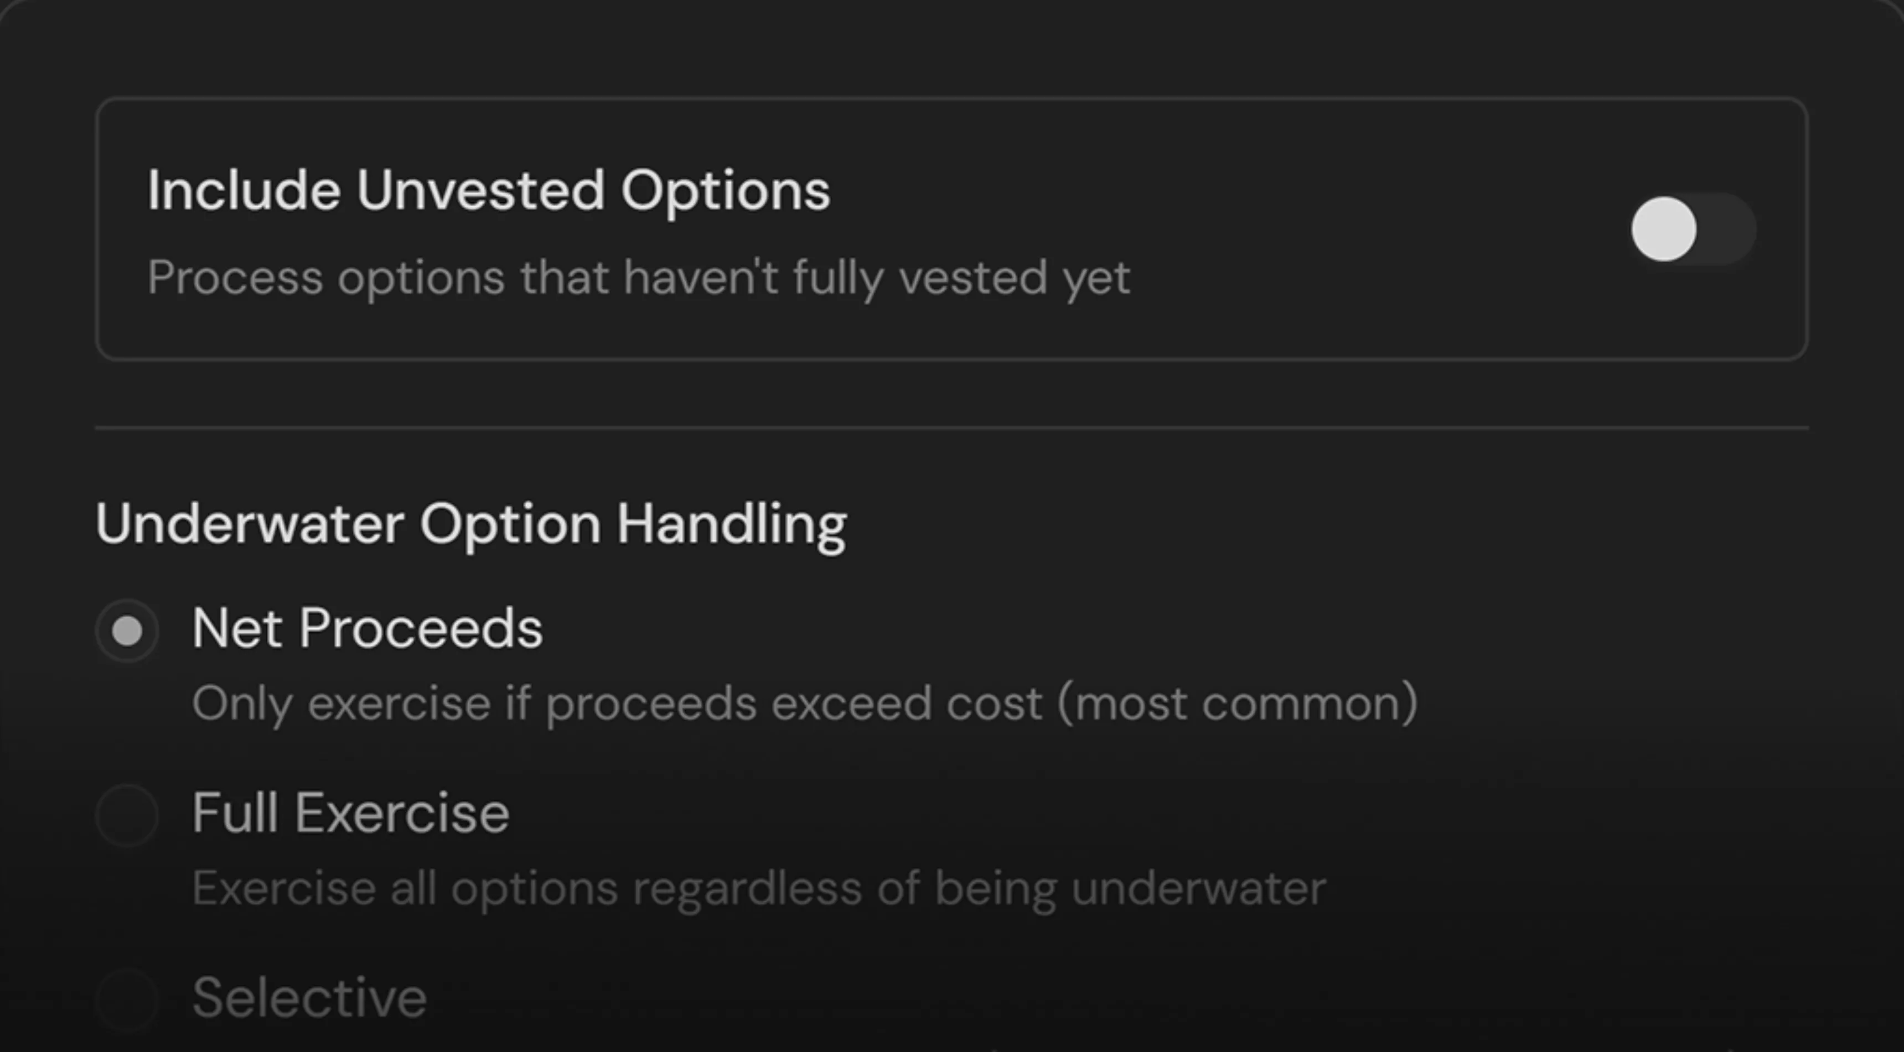Click the 'Exercise all options regardless' description
The width and height of the screenshot is (1904, 1052).
[759, 887]
